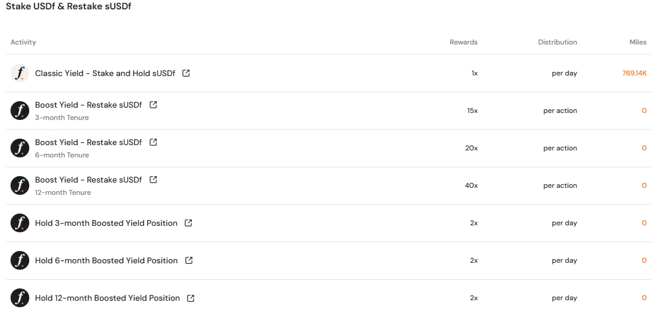
Task: Click the Falcon logo of Hold 12-month row
Action: (x=19, y=298)
